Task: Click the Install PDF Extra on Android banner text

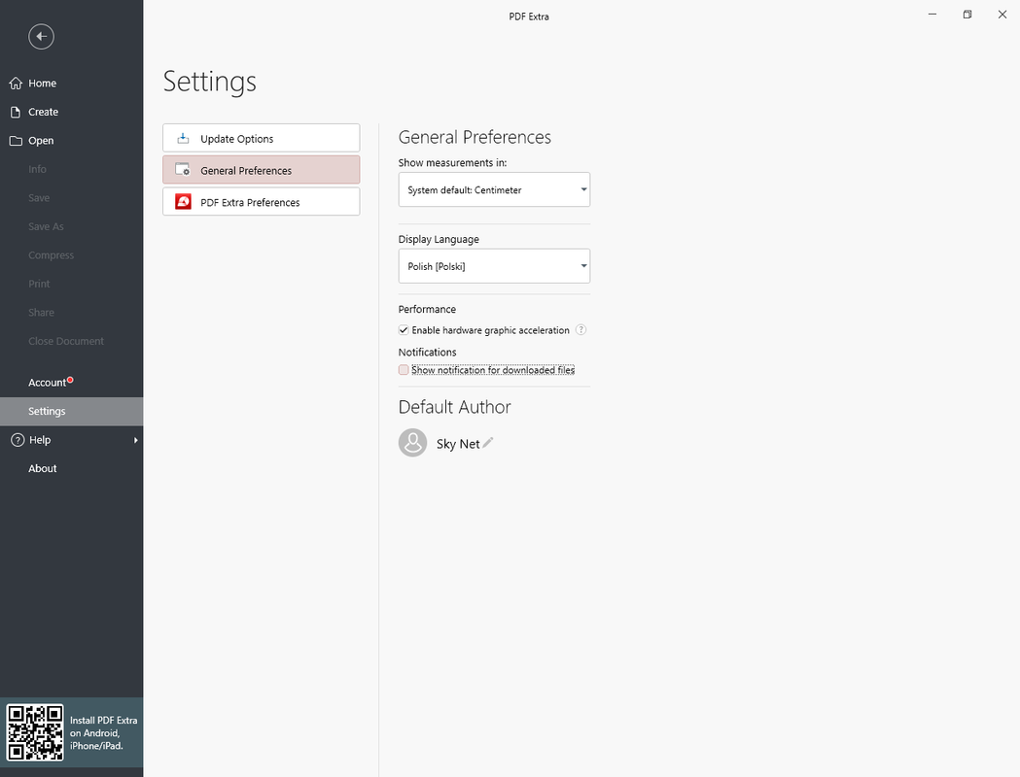Action: [103, 733]
